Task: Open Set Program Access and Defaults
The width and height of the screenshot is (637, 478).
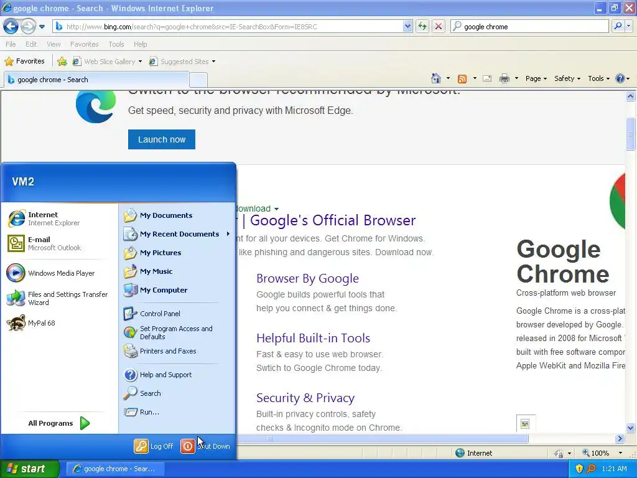Action: pos(177,332)
